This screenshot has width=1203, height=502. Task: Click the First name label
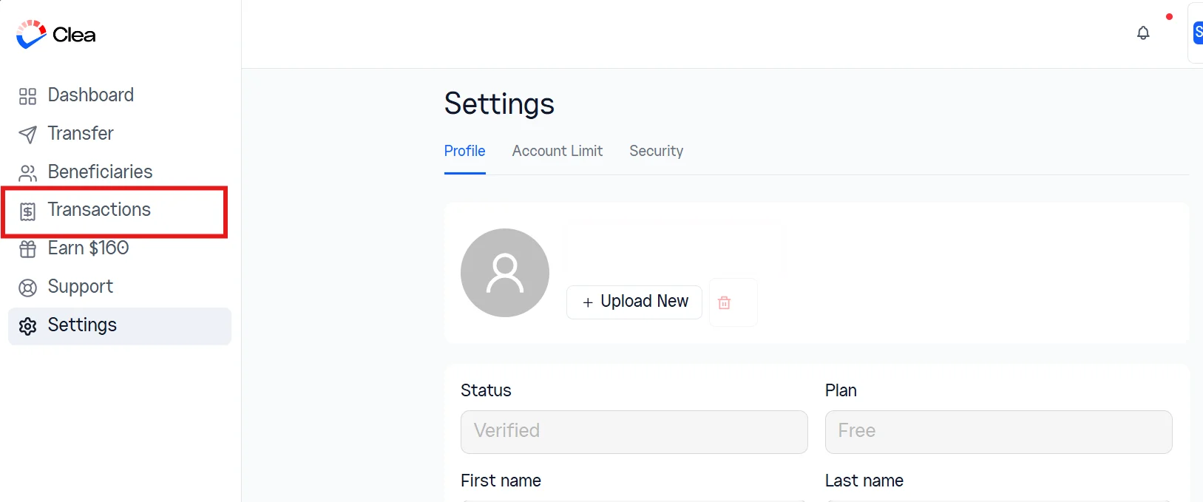pyautogui.click(x=501, y=481)
